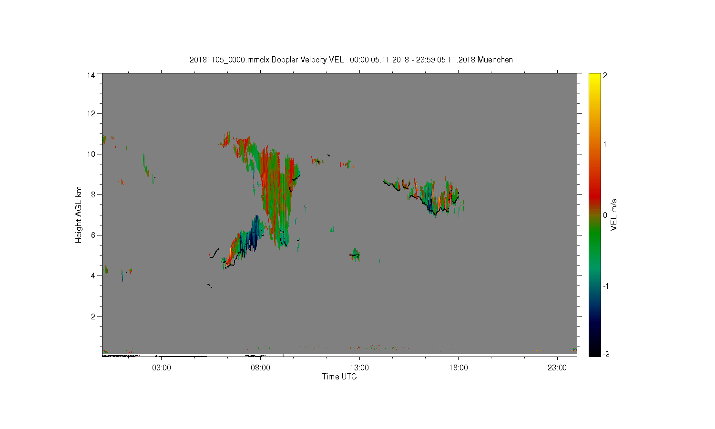Click the color bar legend
Image resolution: width=715 pixels, height=429 pixels.
pos(594,215)
